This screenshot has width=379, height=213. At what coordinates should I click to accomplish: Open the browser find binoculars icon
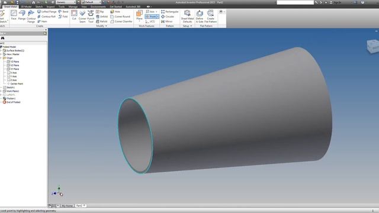(x=2, y=38)
